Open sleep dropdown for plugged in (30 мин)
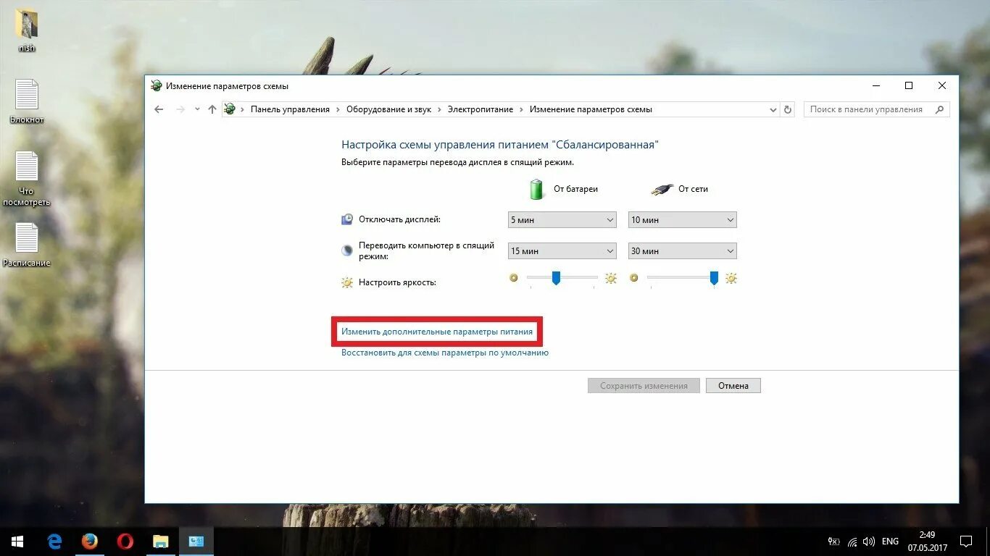 click(683, 251)
